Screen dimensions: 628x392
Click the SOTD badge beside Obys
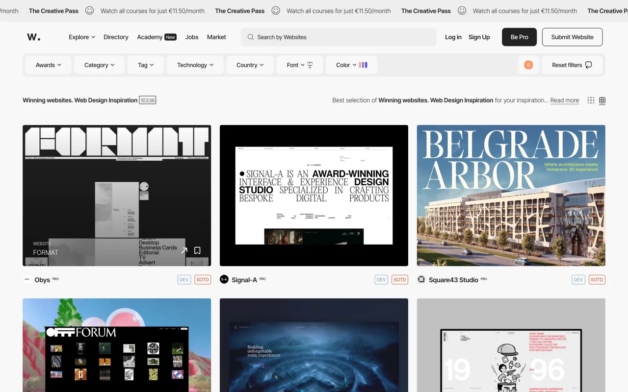tap(203, 280)
